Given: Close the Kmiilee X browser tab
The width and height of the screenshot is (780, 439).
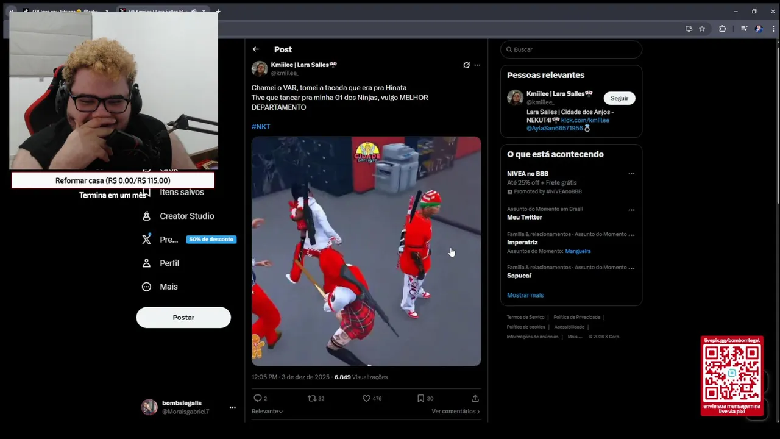Looking at the screenshot, I should point(204,12).
